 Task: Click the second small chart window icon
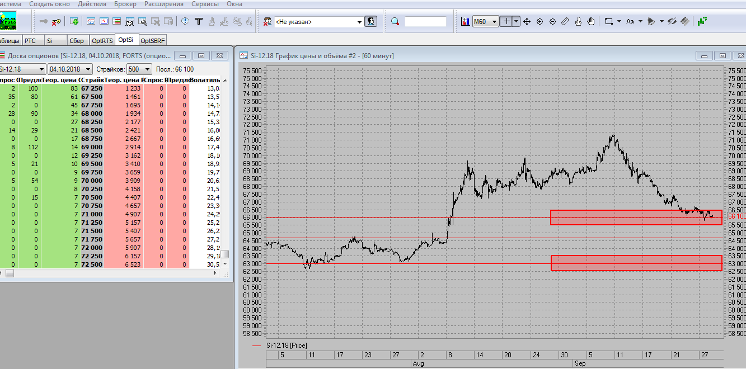coord(104,21)
